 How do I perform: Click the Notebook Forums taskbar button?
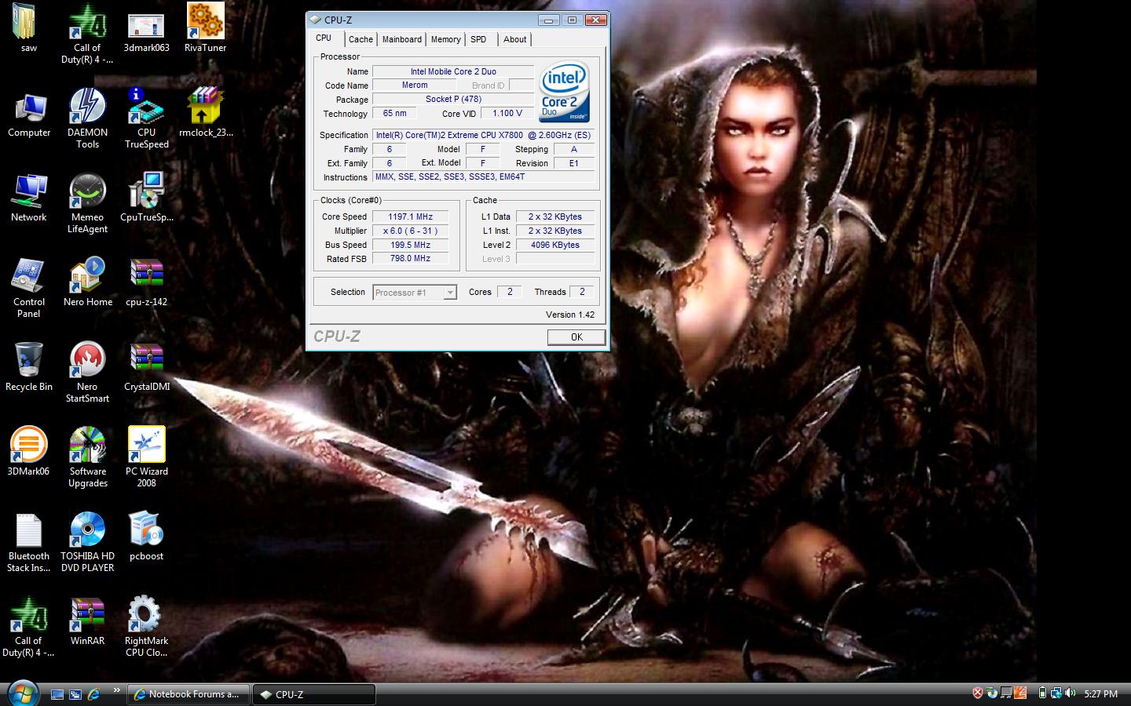pyautogui.click(x=188, y=694)
